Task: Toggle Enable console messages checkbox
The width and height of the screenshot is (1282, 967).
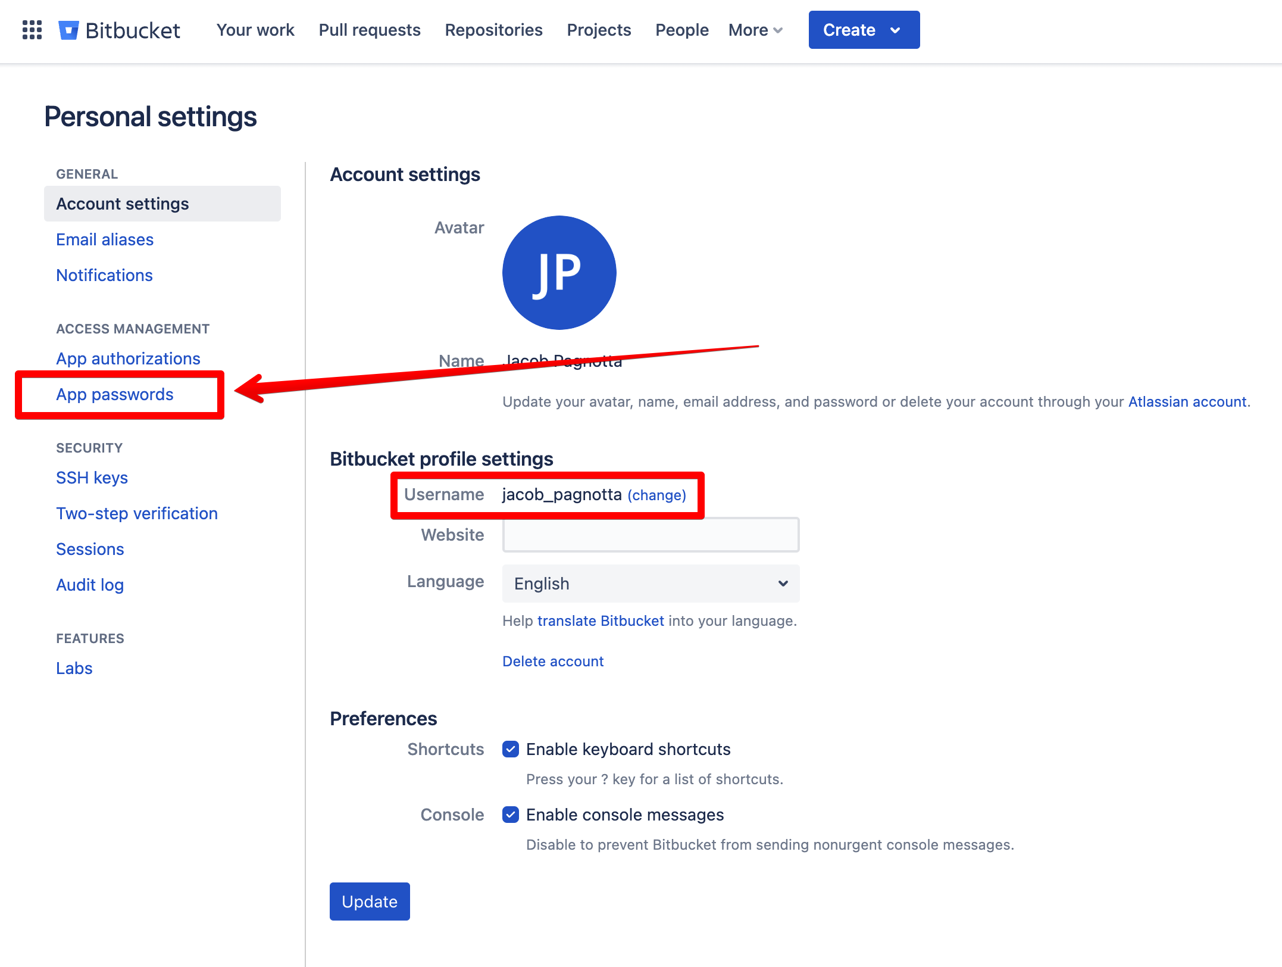Action: point(511,815)
